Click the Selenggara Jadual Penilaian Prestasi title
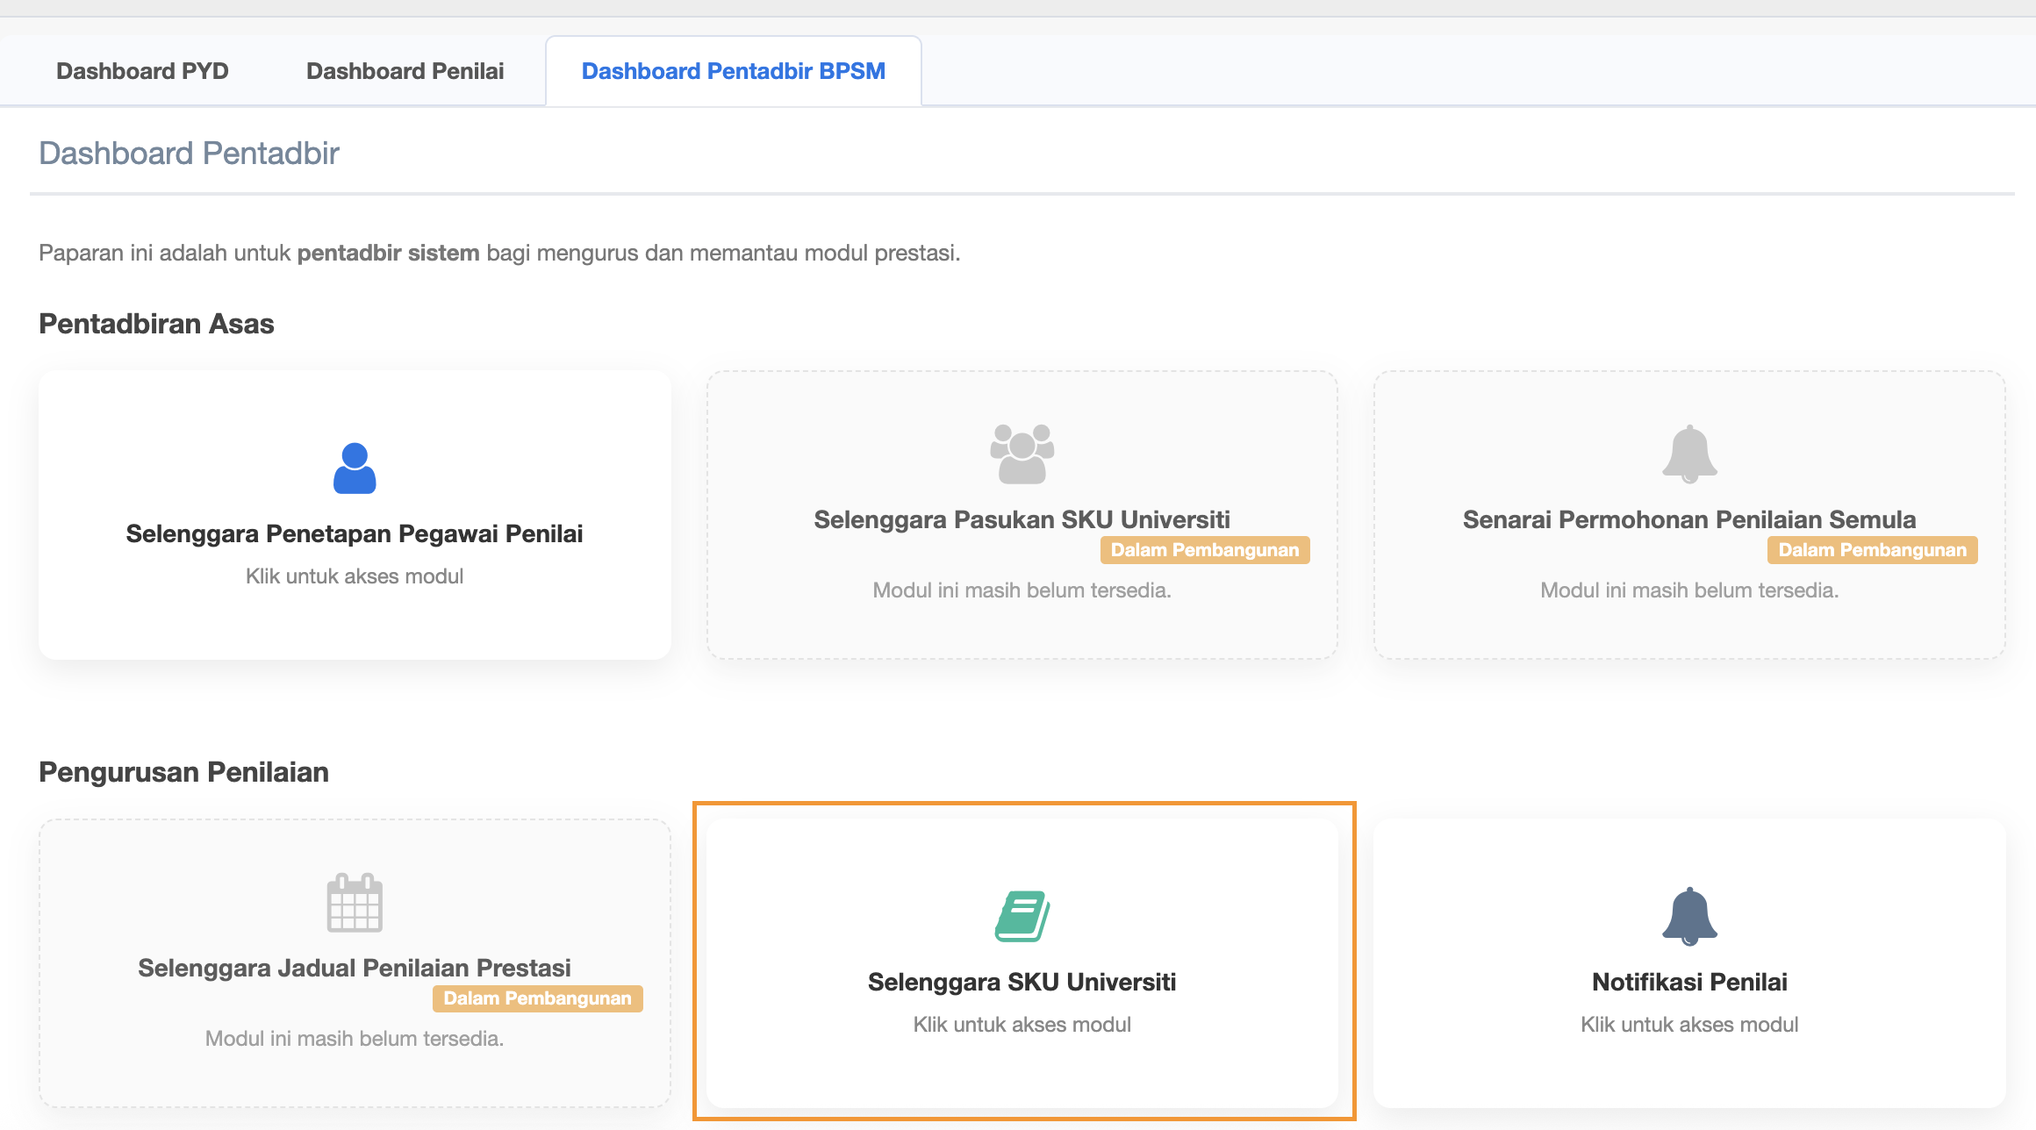Screen dimensions: 2036x1130 tap(355, 968)
